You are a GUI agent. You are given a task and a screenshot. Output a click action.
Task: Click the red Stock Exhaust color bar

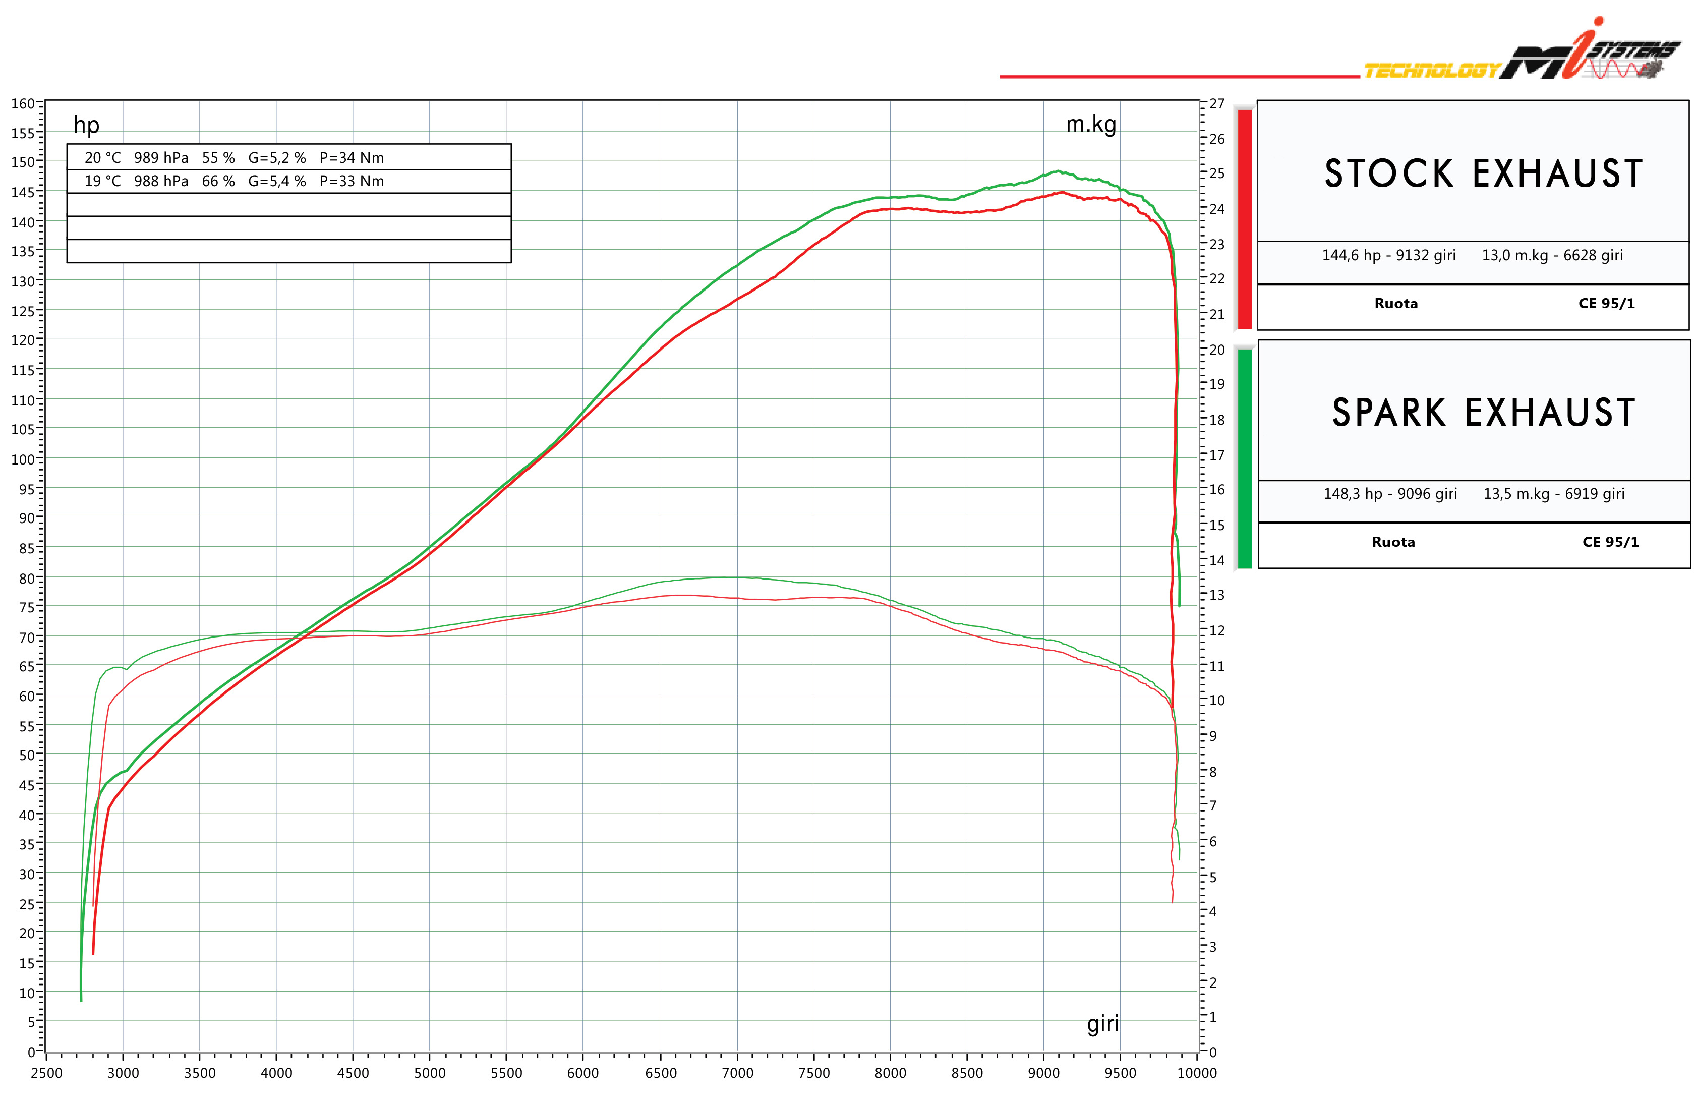1244,218
